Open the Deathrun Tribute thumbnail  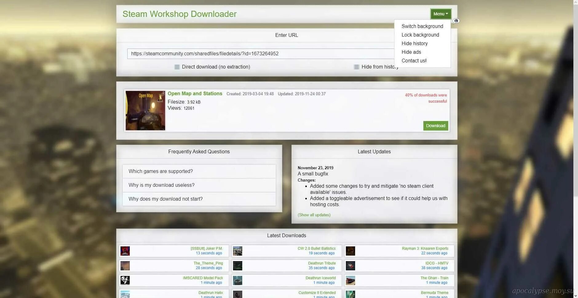click(238, 265)
